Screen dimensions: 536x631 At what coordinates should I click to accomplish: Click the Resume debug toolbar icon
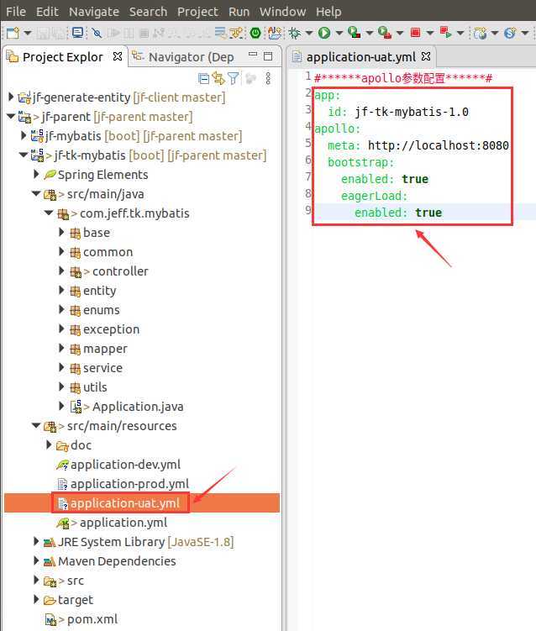(114, 33)
